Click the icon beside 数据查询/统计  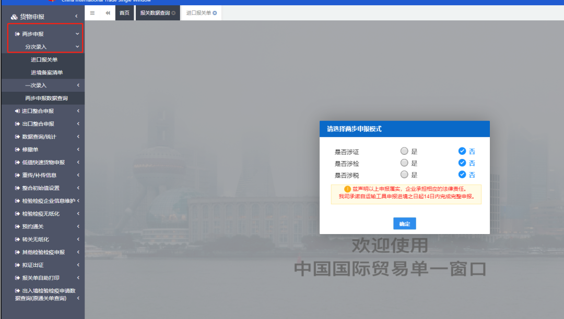(17, 137)
